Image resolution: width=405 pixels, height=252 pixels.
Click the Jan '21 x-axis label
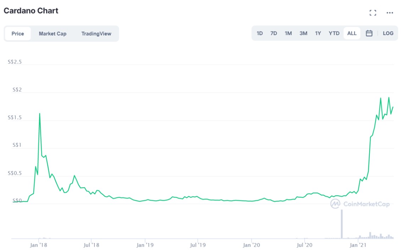[358, 245]
